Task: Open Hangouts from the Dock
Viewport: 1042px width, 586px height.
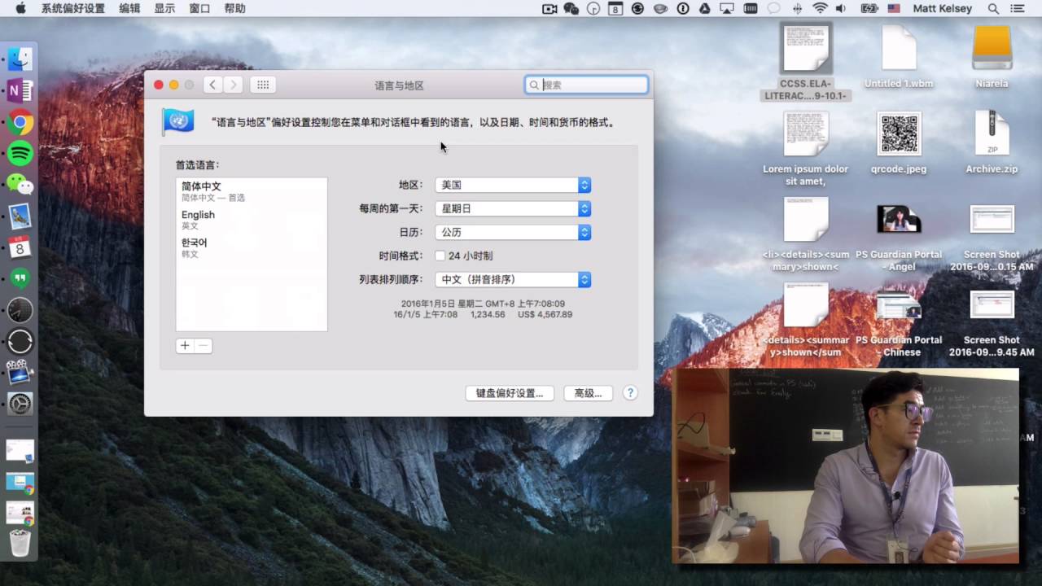Action: pos(20,278)
